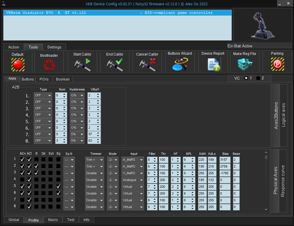This screenshot has width=294, height=226.
Task: Click Thr field for axis 5
Action: click(x=163, y=187)
